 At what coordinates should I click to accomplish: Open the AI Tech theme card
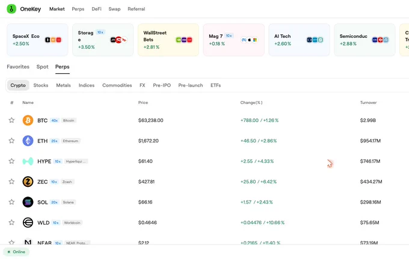299,40
